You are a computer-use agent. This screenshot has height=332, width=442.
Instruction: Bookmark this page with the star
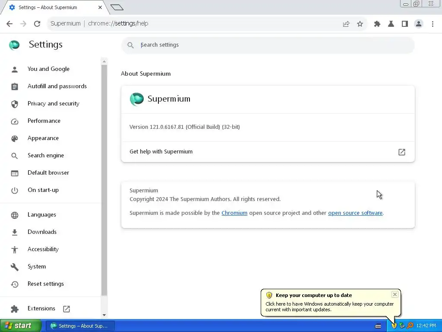pos(360,24)
